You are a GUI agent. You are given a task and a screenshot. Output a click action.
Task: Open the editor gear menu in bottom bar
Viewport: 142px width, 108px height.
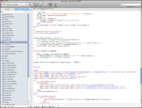31,107
